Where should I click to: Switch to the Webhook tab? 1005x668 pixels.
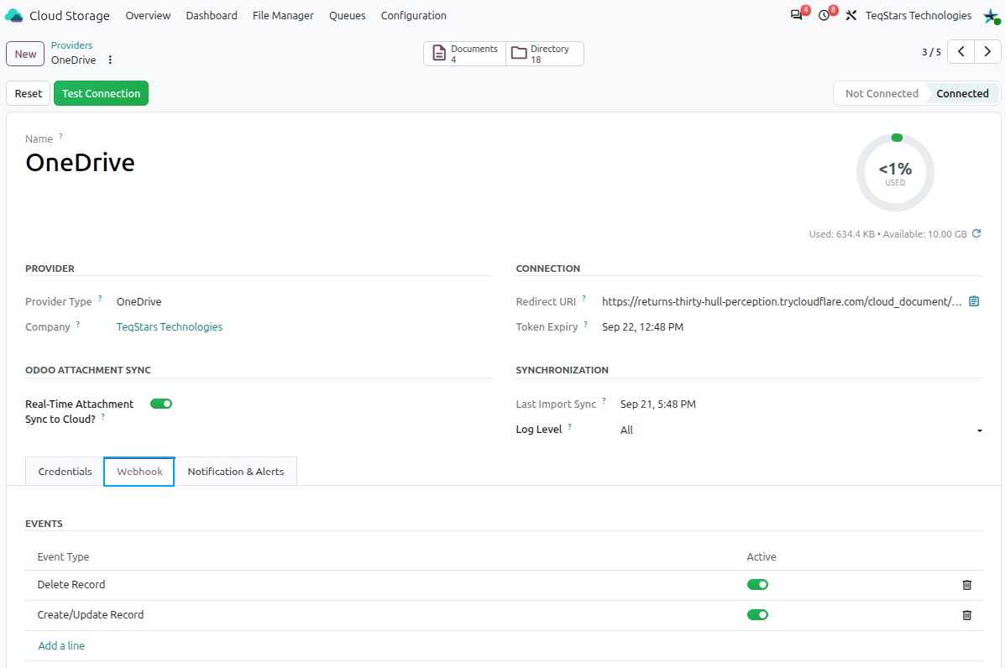tap(139, 472)
